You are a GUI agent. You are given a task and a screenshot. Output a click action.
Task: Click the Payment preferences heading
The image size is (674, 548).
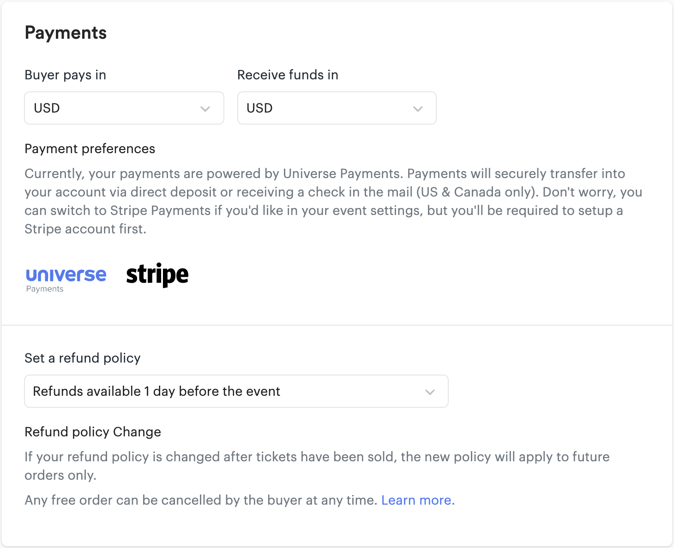coord(90,149)
